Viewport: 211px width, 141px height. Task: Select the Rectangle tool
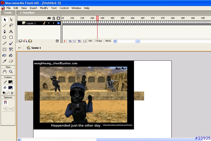pos(11,37)
